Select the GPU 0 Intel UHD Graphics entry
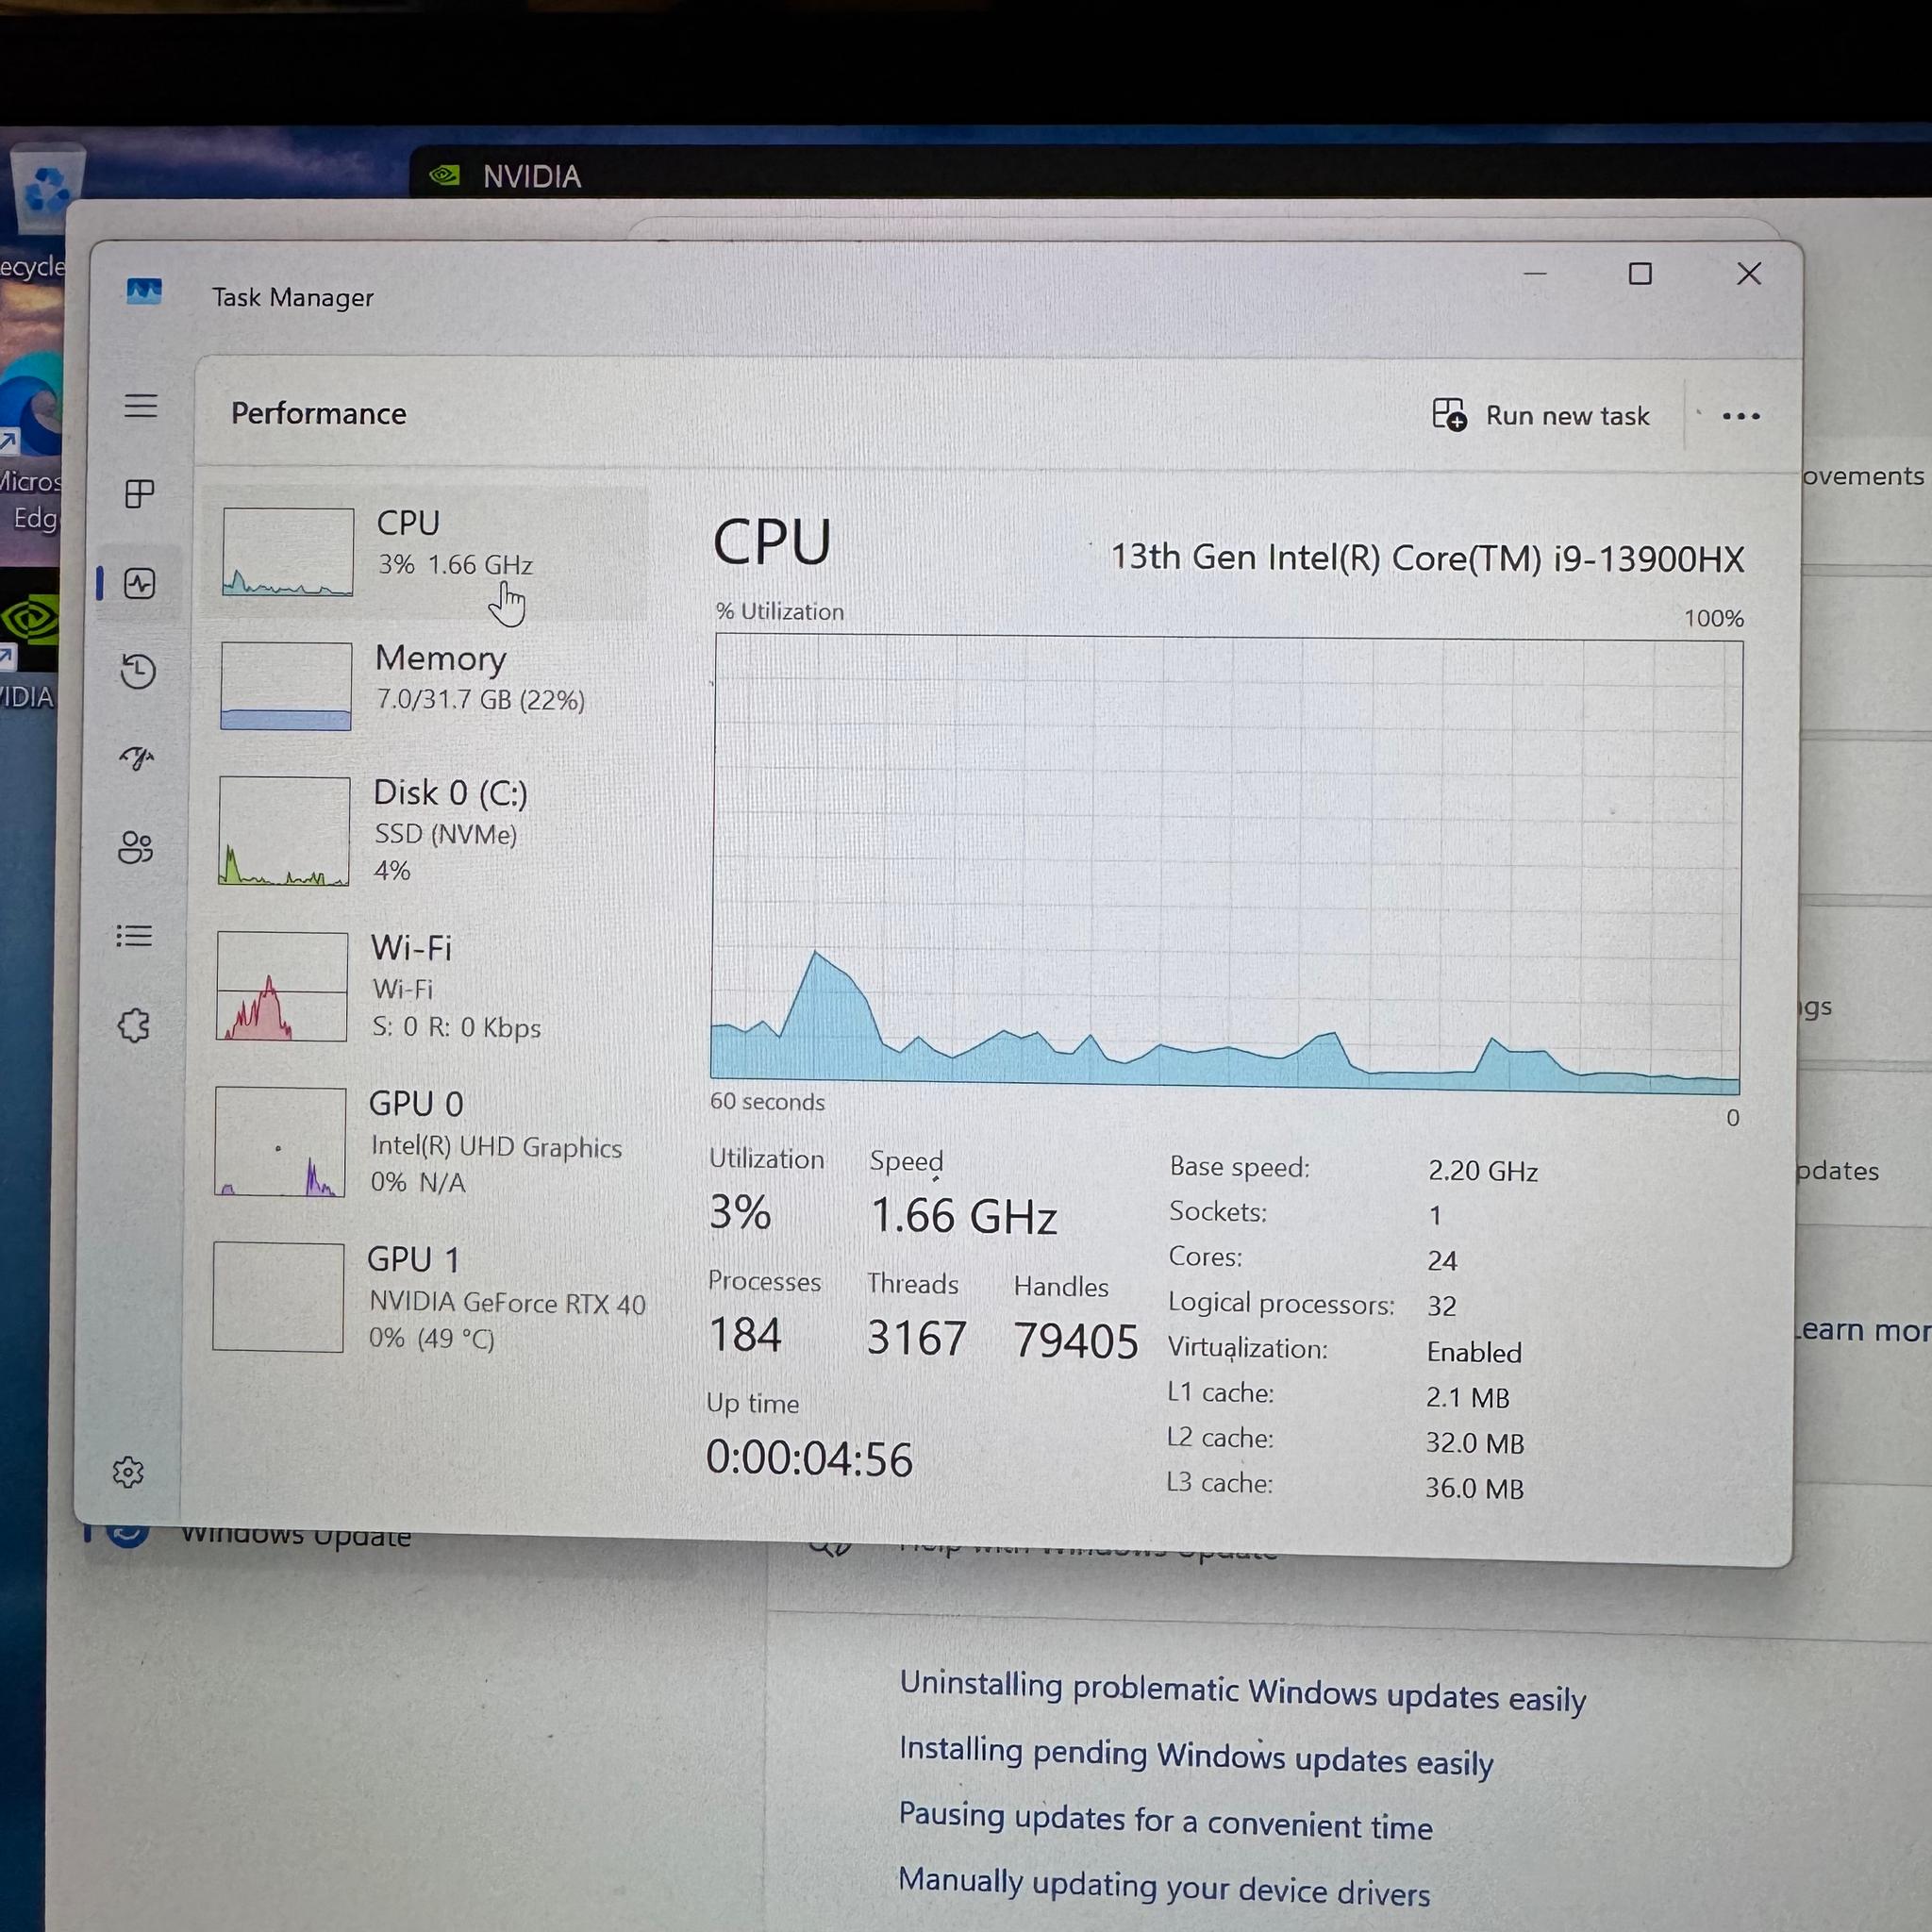 [x=422, y=1142]
